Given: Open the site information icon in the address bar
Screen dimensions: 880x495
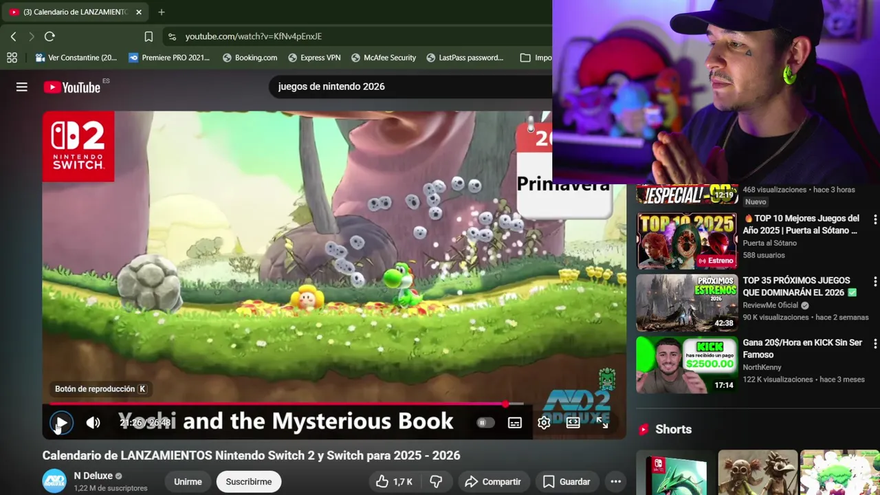Looking at the screenshot, I should [x=172, y=36].
